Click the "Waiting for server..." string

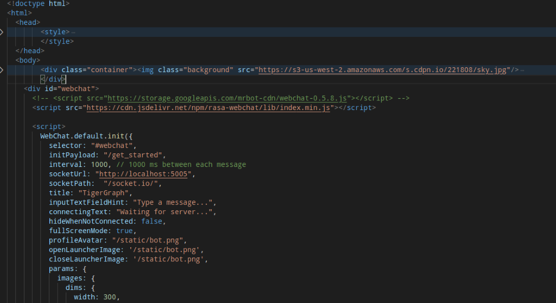(x=164, y=212)
